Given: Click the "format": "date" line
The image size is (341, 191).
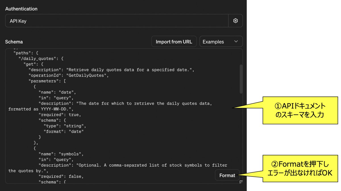Looking at the screenshot, I should click(64, 132).
